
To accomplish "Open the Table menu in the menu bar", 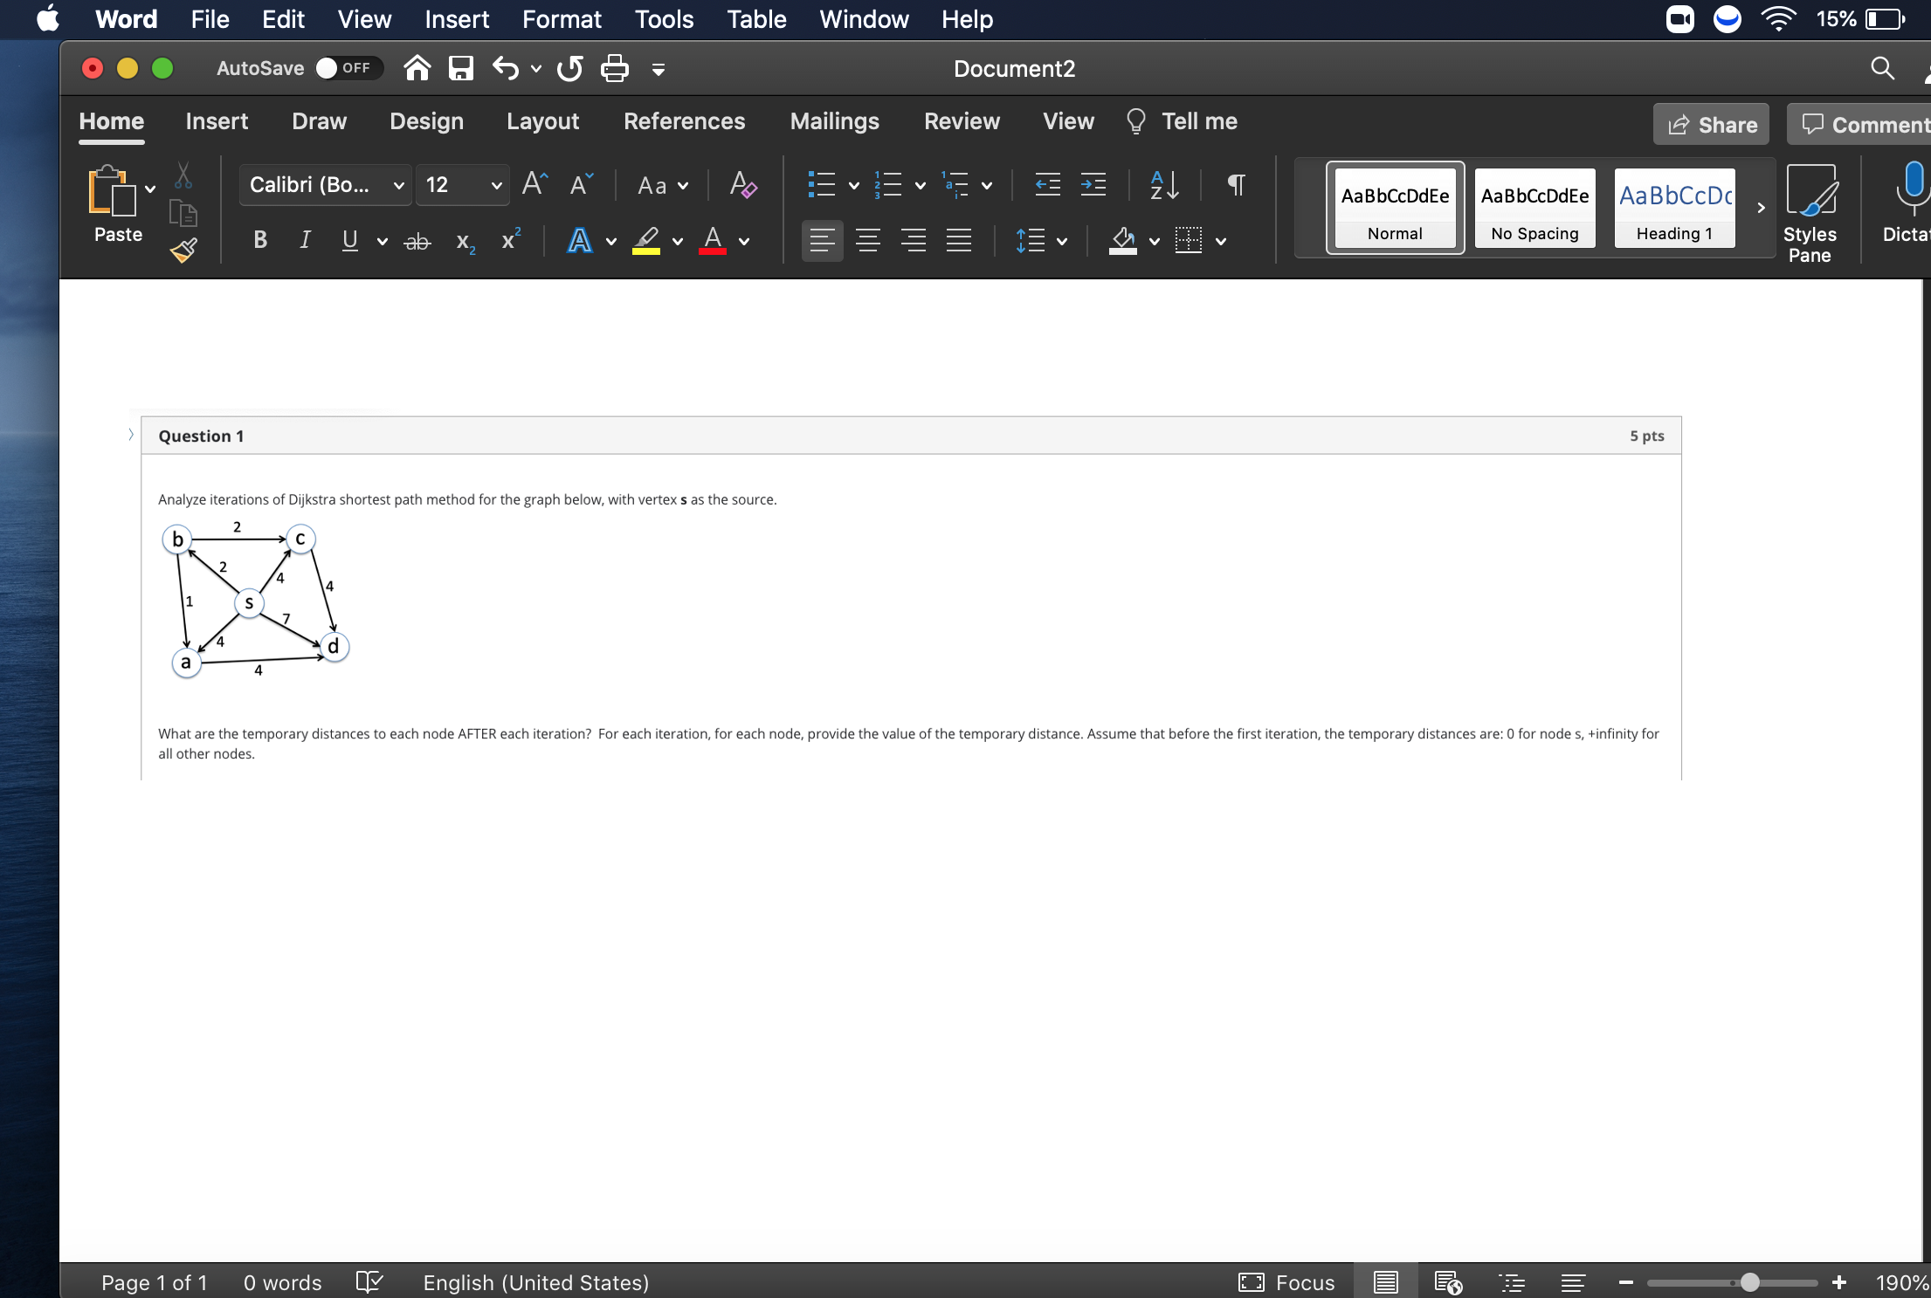I will pyautogui.click(x=755, y=19).
